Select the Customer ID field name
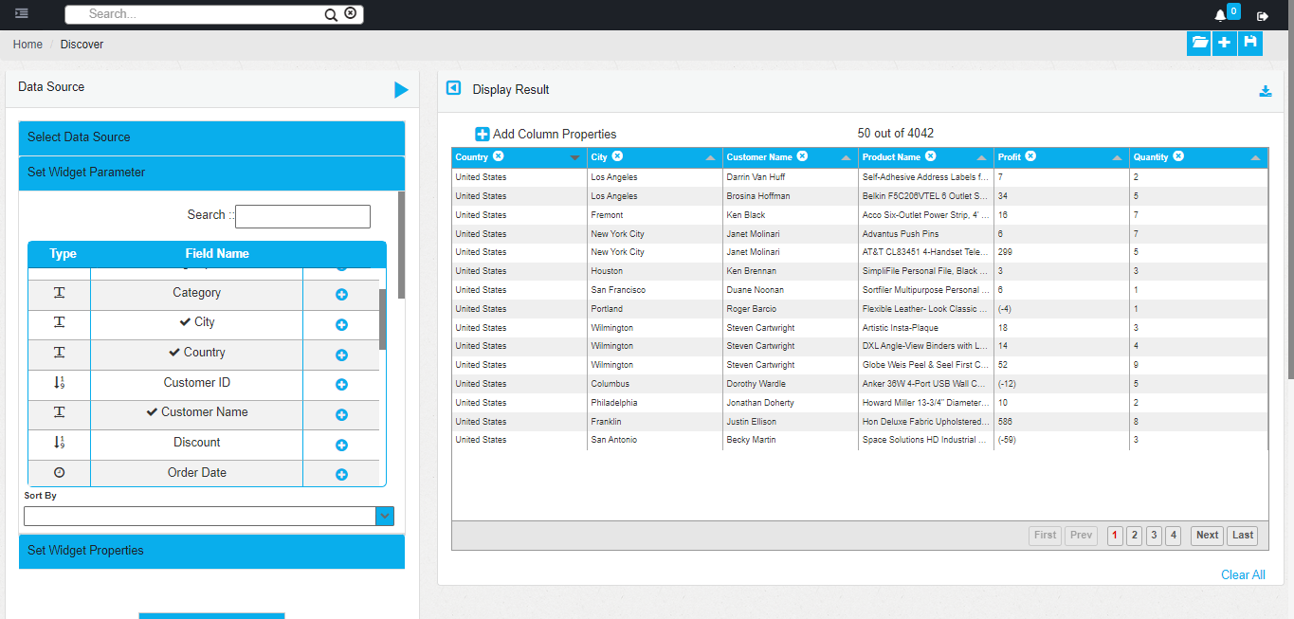The height and width of the screenshot is (619, 1294). pos(197,383)
